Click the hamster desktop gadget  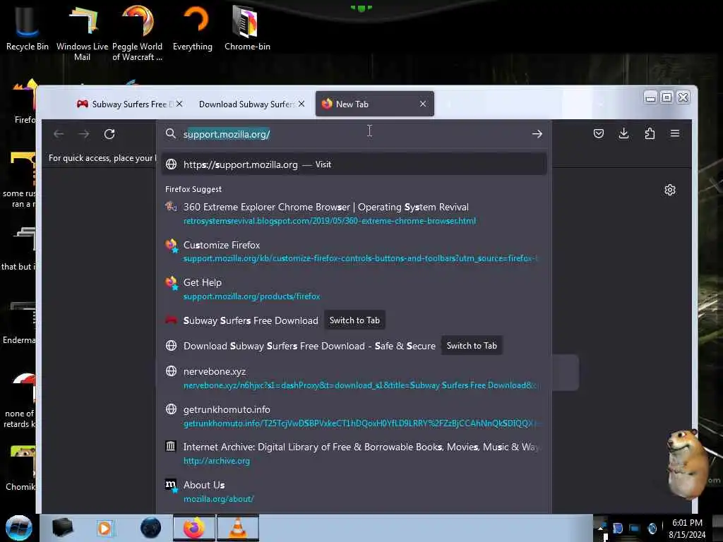[686, 463]
